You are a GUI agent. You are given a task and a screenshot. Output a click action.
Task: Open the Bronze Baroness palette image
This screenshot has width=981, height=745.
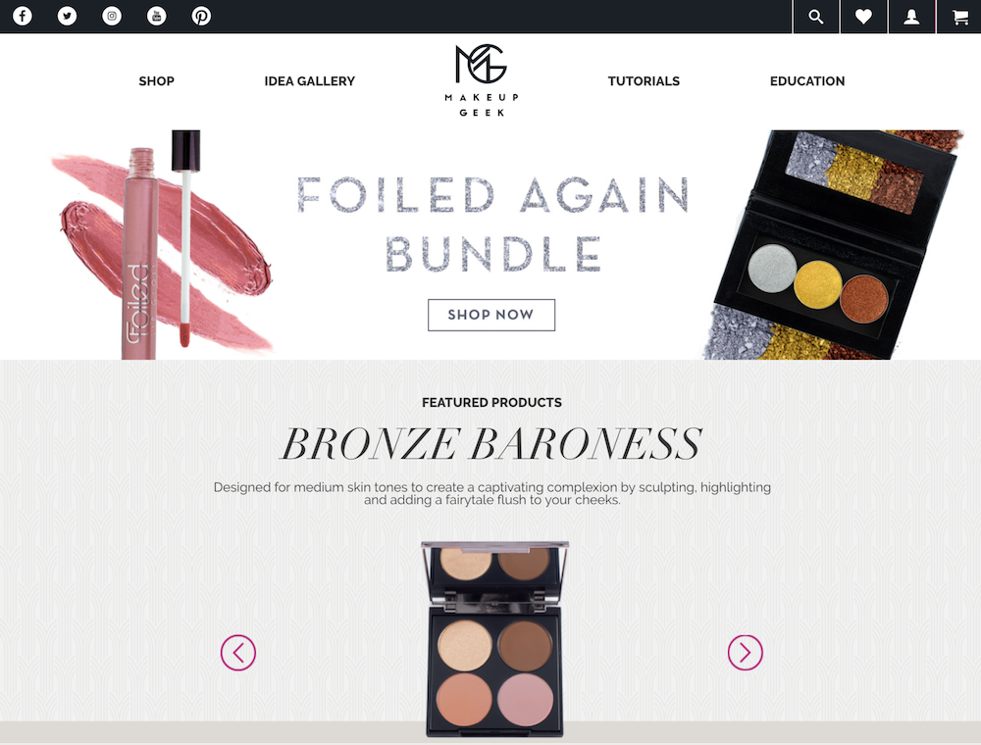point(494,639)
